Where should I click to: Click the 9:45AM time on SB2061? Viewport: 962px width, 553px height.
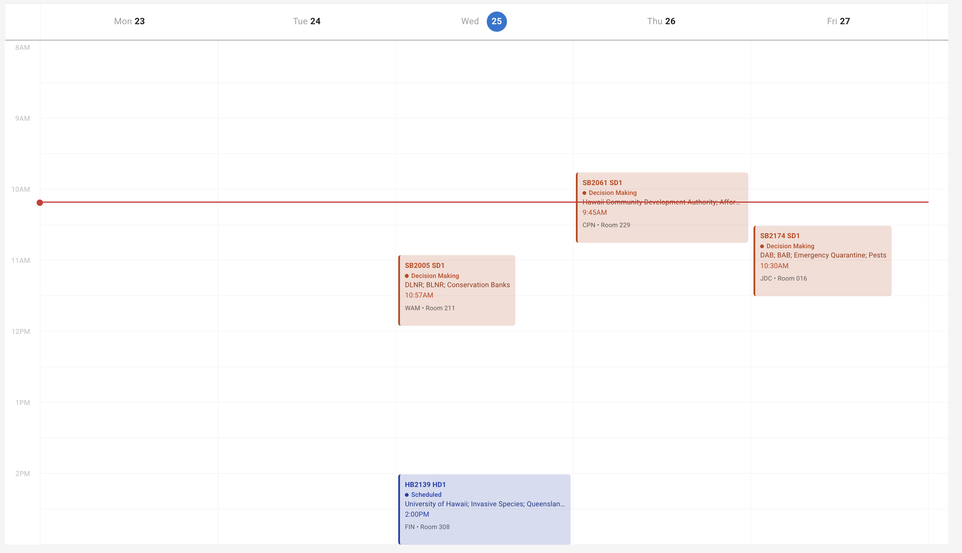[x=594, y=212]
